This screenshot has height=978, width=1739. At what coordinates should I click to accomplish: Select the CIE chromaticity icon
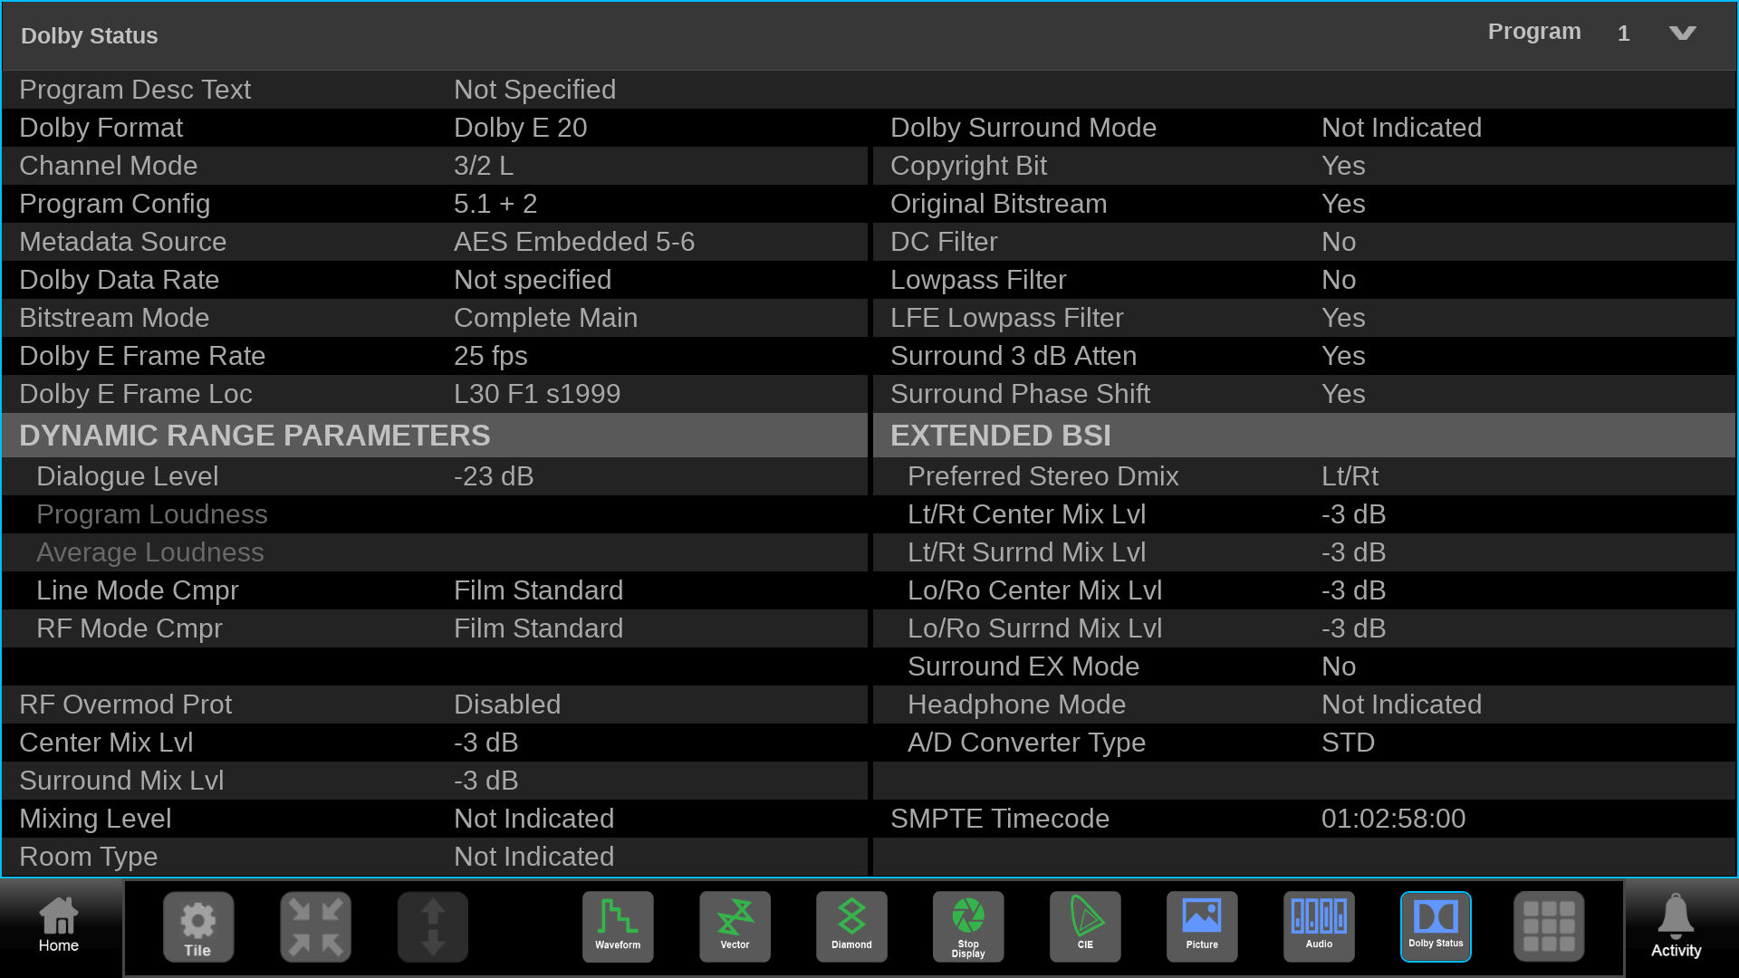1085,925
